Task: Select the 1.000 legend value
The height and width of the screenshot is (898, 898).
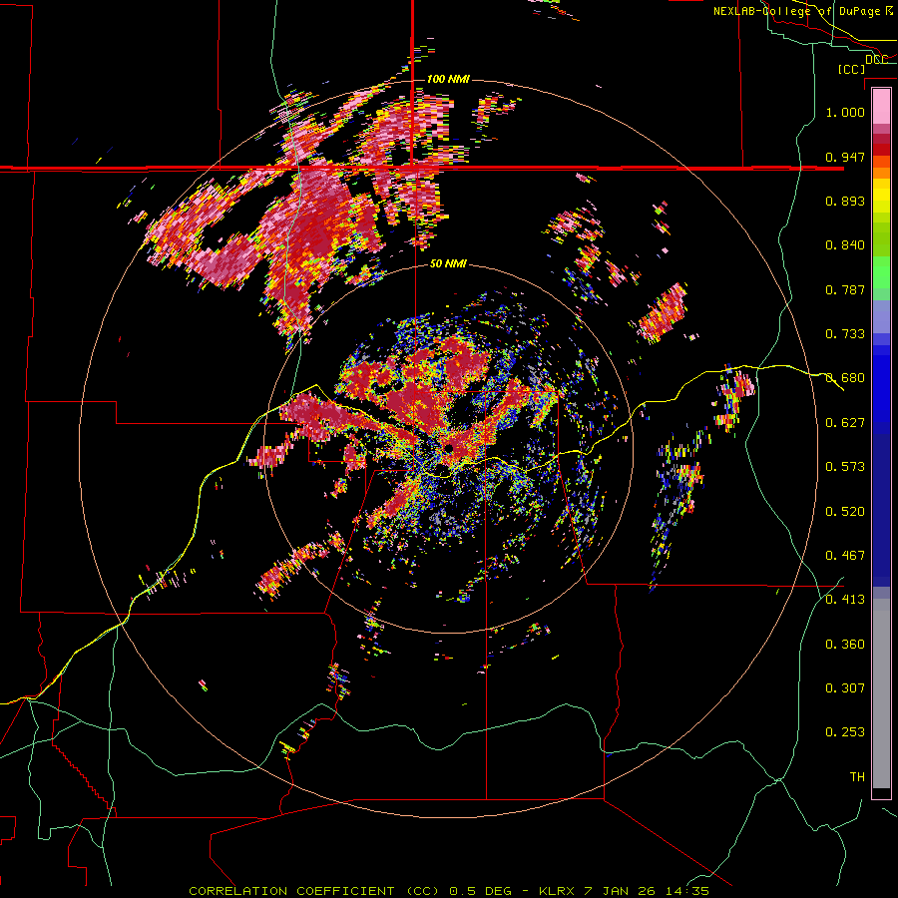Action: (845, 112)
